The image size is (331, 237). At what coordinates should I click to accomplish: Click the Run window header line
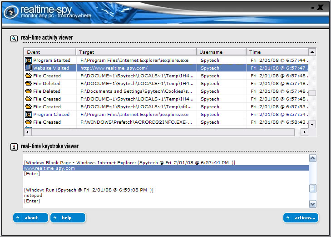tap(89, 190)
